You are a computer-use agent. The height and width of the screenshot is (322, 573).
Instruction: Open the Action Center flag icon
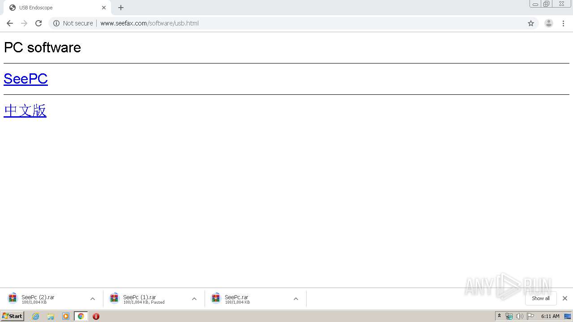click(530, 316)
